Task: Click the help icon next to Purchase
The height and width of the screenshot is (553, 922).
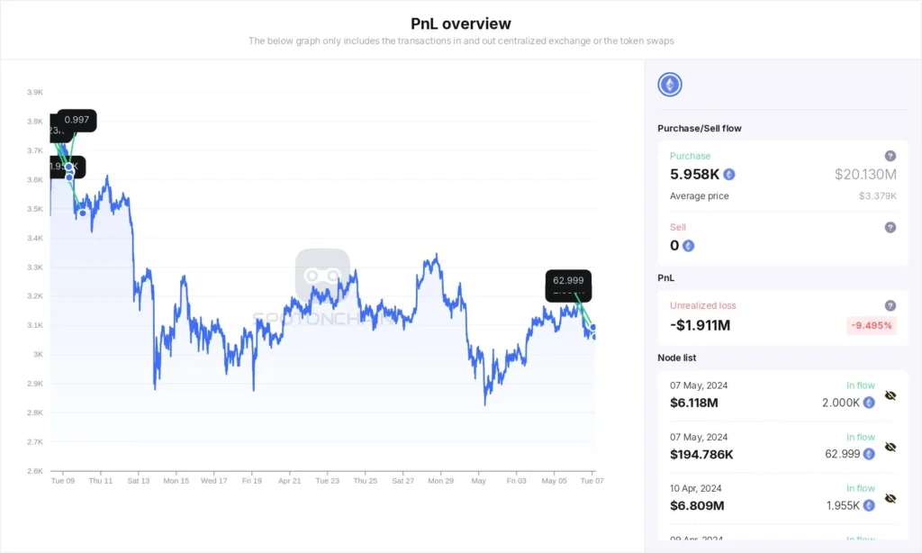Action: pyautogui.click(x=890, y=156)
